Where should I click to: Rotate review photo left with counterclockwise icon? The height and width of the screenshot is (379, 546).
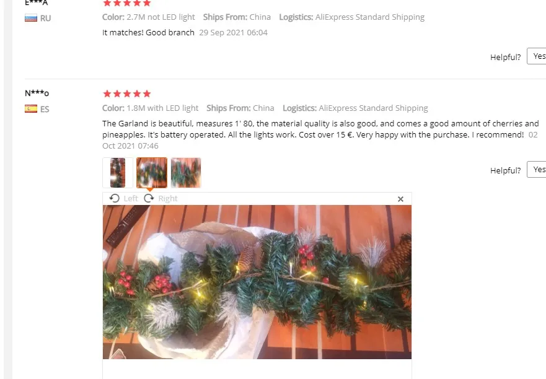(x=114, y=198)
